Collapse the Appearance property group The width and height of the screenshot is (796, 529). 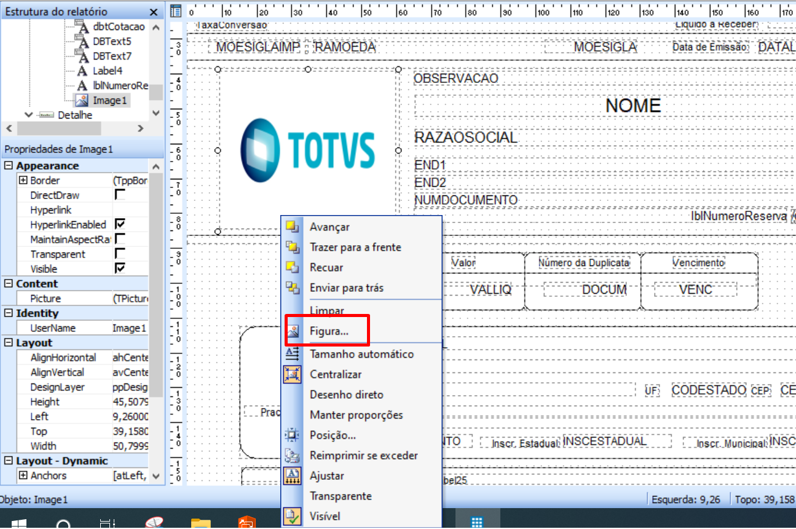click(x=9, y=166)
